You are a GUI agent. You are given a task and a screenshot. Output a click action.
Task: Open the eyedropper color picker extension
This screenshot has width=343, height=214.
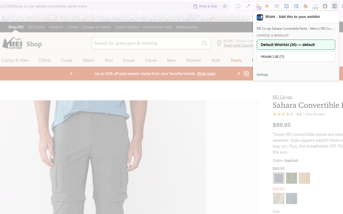(248, 6)
